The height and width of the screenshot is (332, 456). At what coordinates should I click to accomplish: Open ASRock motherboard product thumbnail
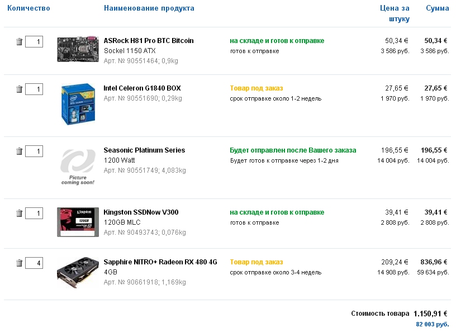point(78,49)
